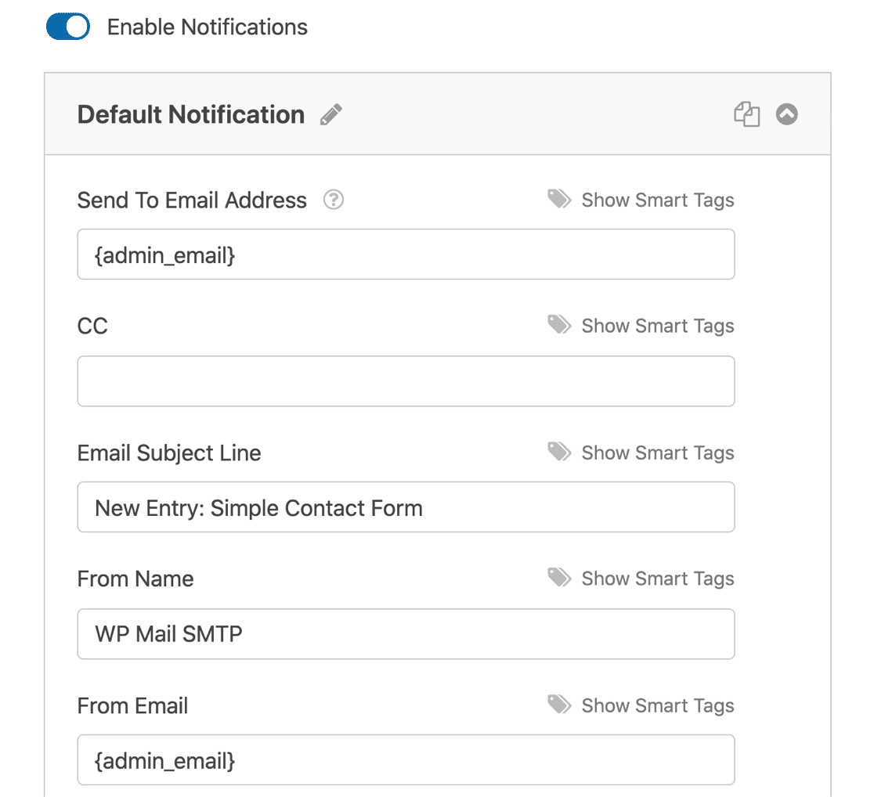Disable the Enable Notifications toggle
The image size is (874, 797).
68,26
